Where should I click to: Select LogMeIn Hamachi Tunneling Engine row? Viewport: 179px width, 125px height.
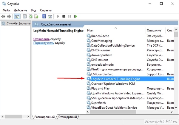(x=130, y=79)
